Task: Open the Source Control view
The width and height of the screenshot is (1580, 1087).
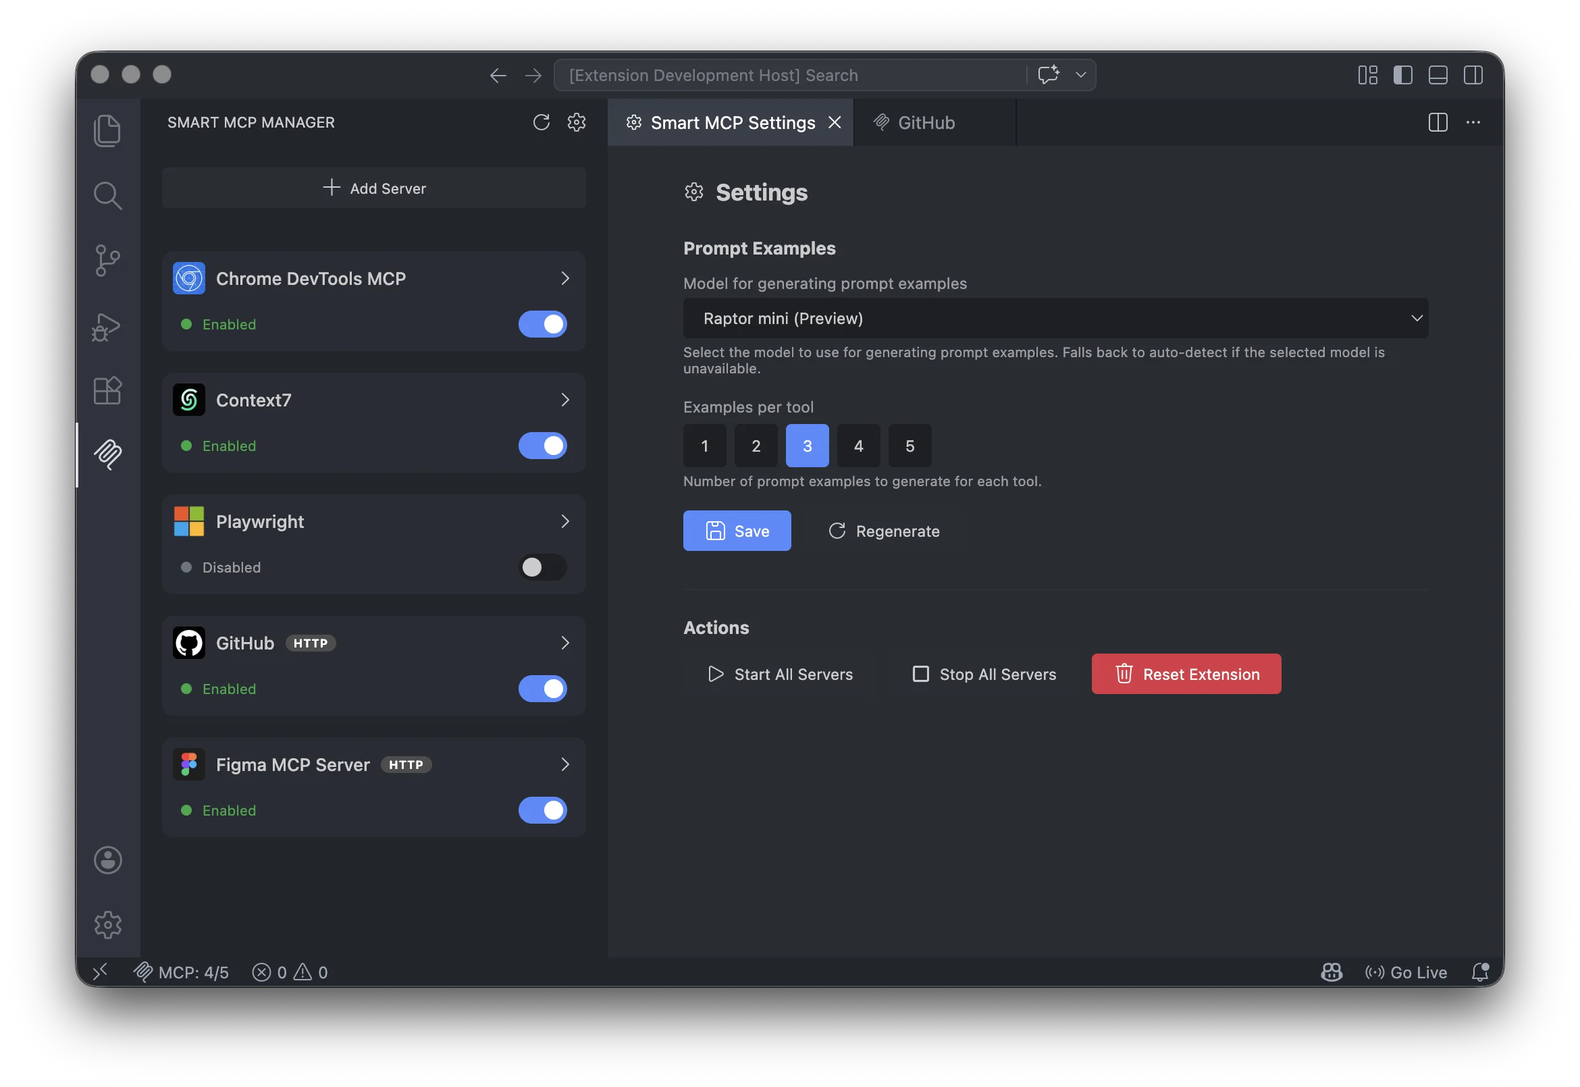Action: [x=107, y=261]
